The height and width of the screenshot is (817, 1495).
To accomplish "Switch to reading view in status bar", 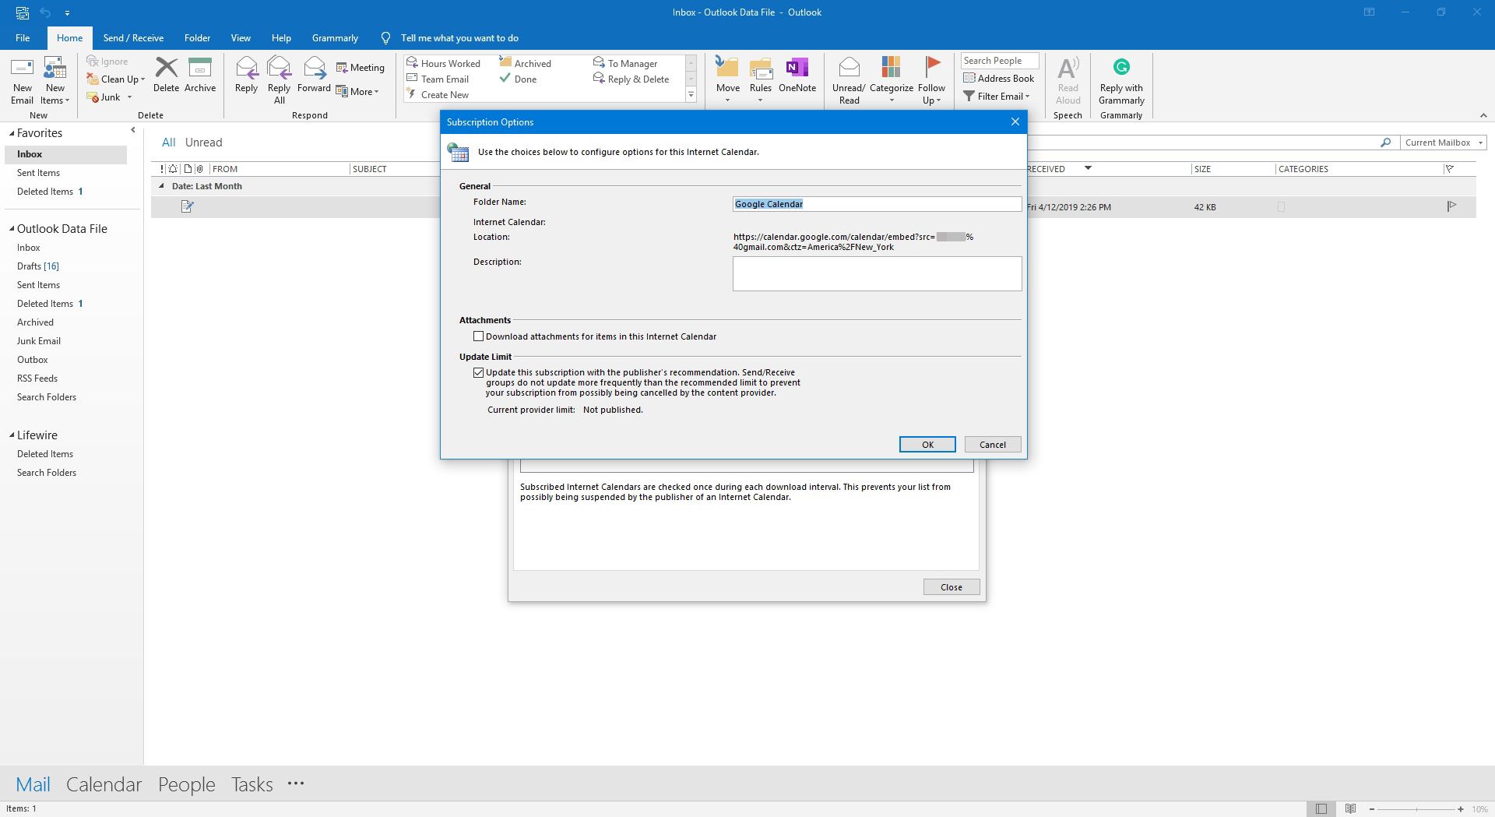I will click(1351, 809).
